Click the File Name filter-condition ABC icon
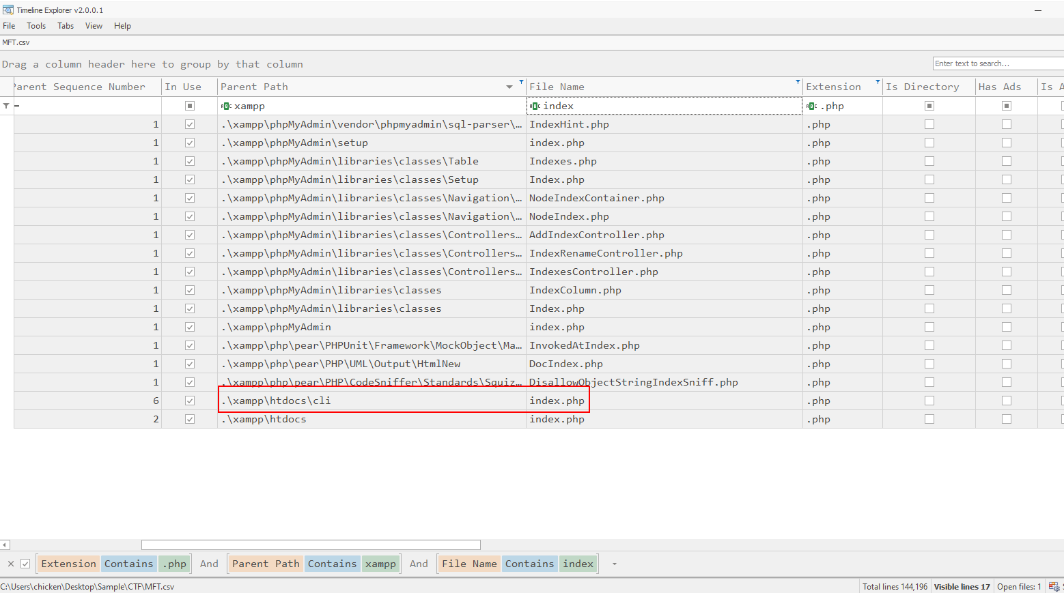The image size is (1064, 593). coord(535,106)
